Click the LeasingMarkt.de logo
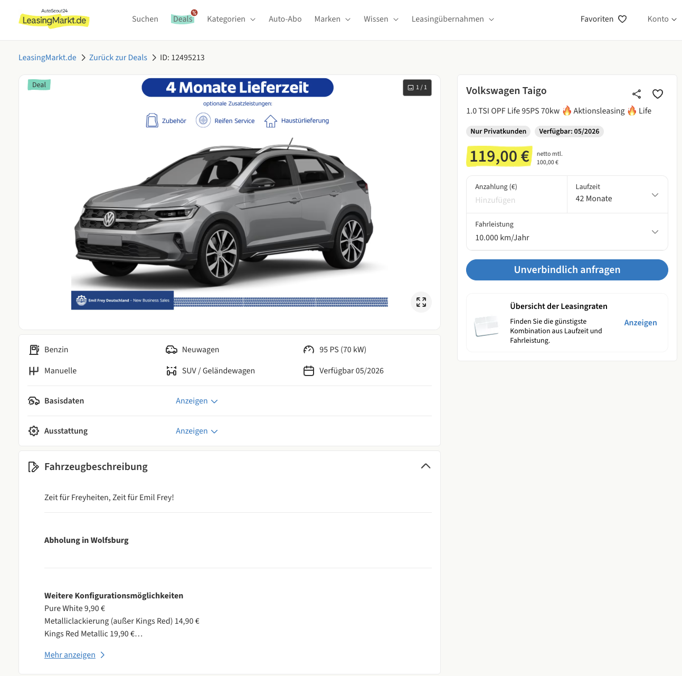 coord(54,19)
